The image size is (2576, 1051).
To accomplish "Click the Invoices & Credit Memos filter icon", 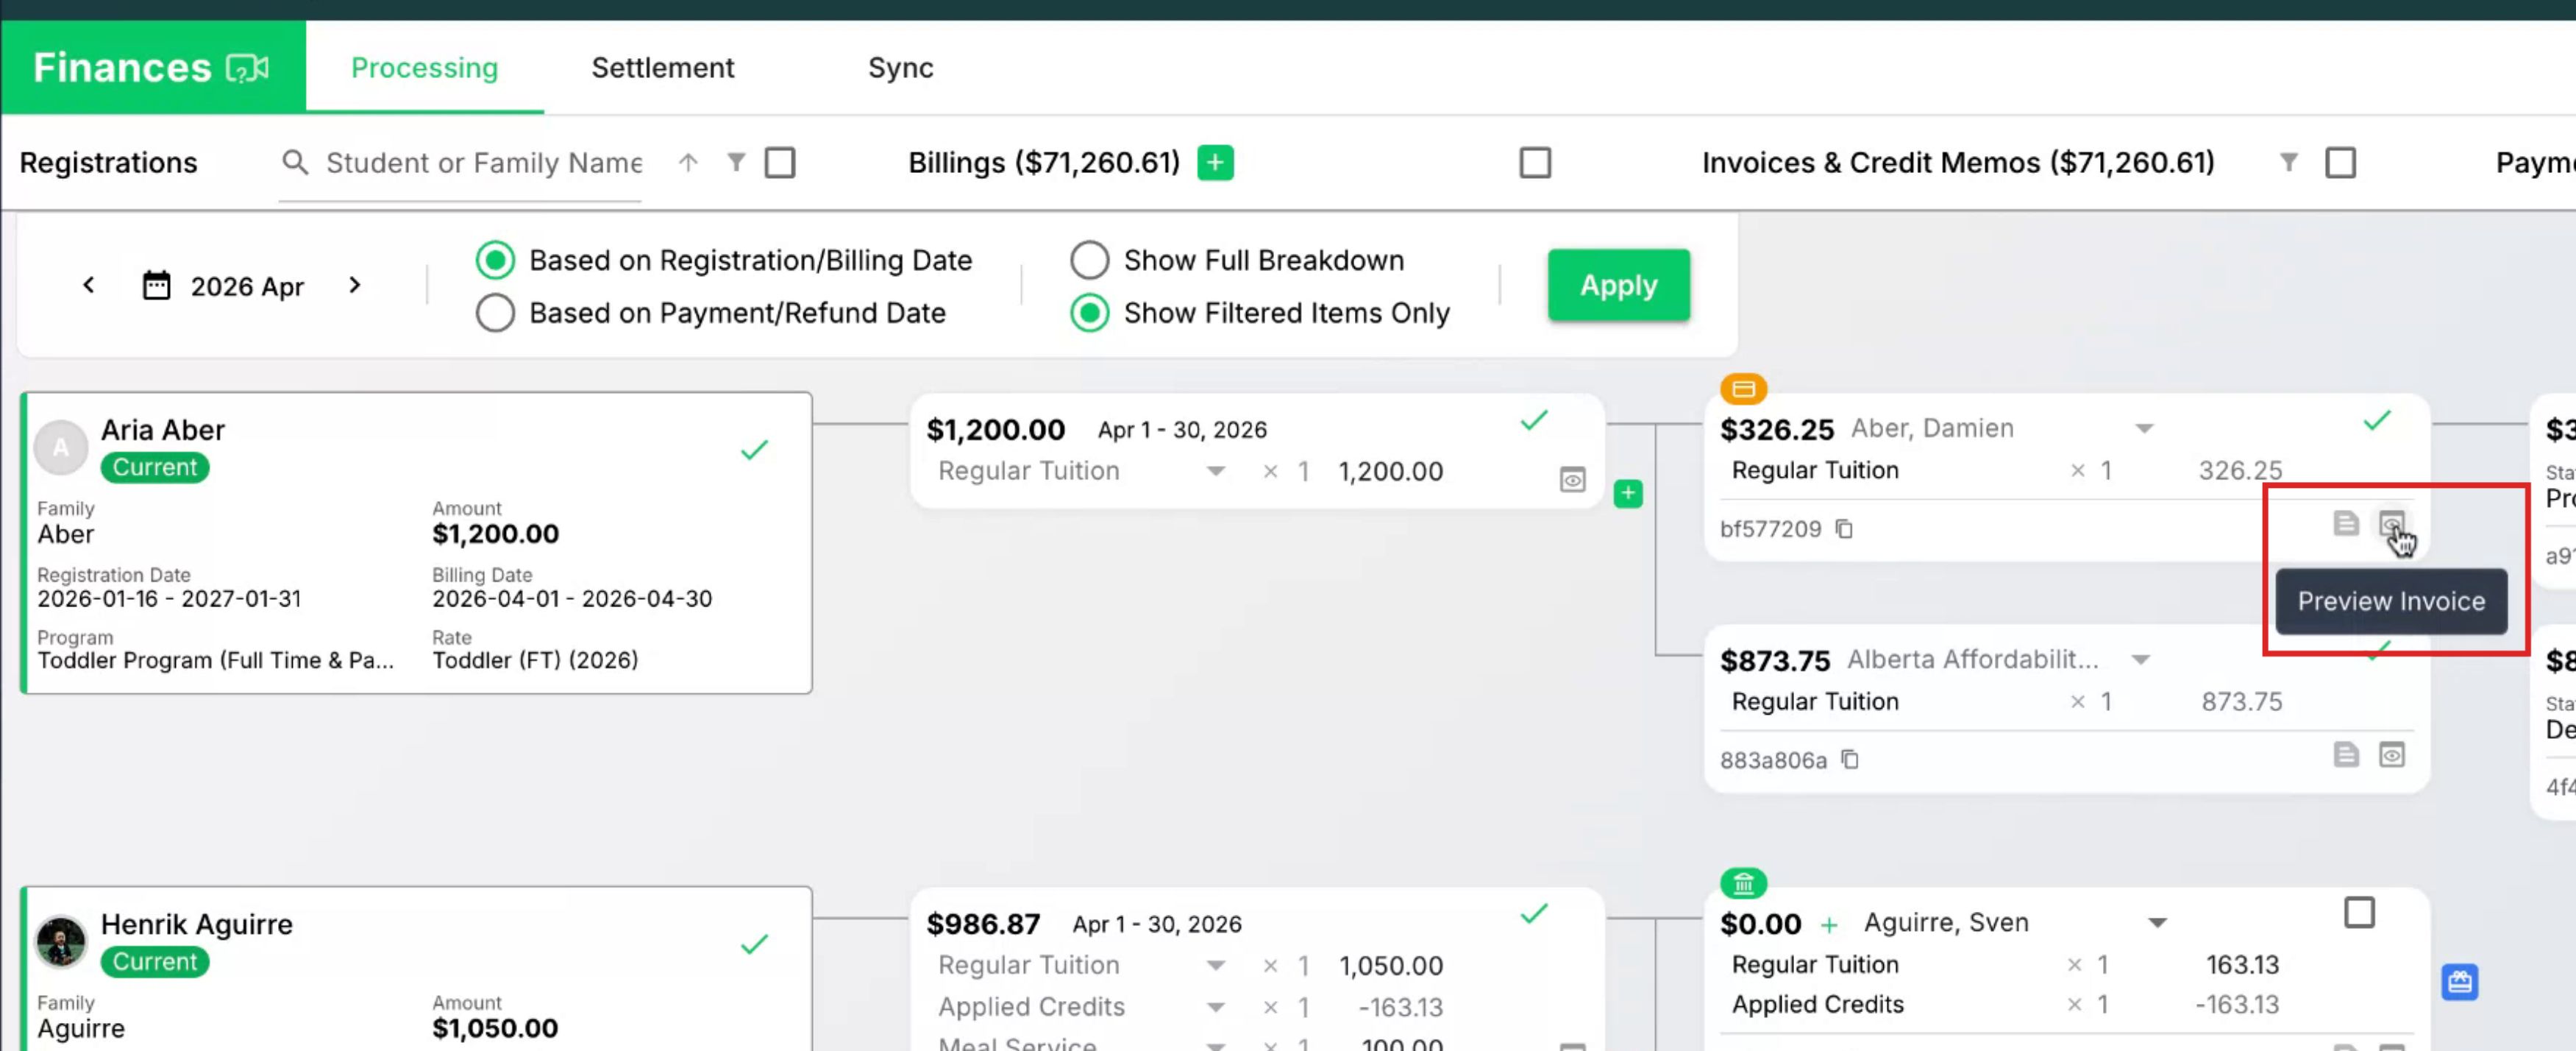I will [x=2288, y=162].
